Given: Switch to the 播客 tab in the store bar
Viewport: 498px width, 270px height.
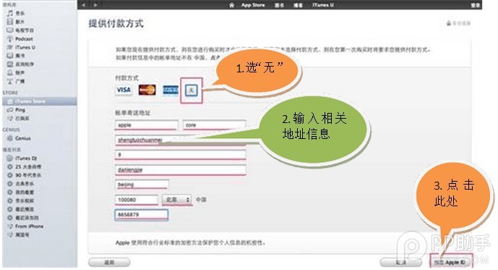Looking at the screenshot, I should point(298,5).
